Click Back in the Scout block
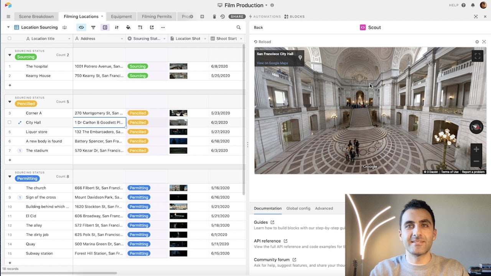 pos(259,28)
